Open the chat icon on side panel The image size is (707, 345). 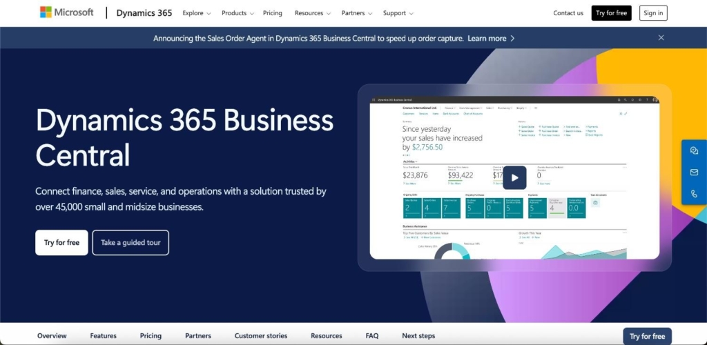pyautogui.click(x=694, y=151)
